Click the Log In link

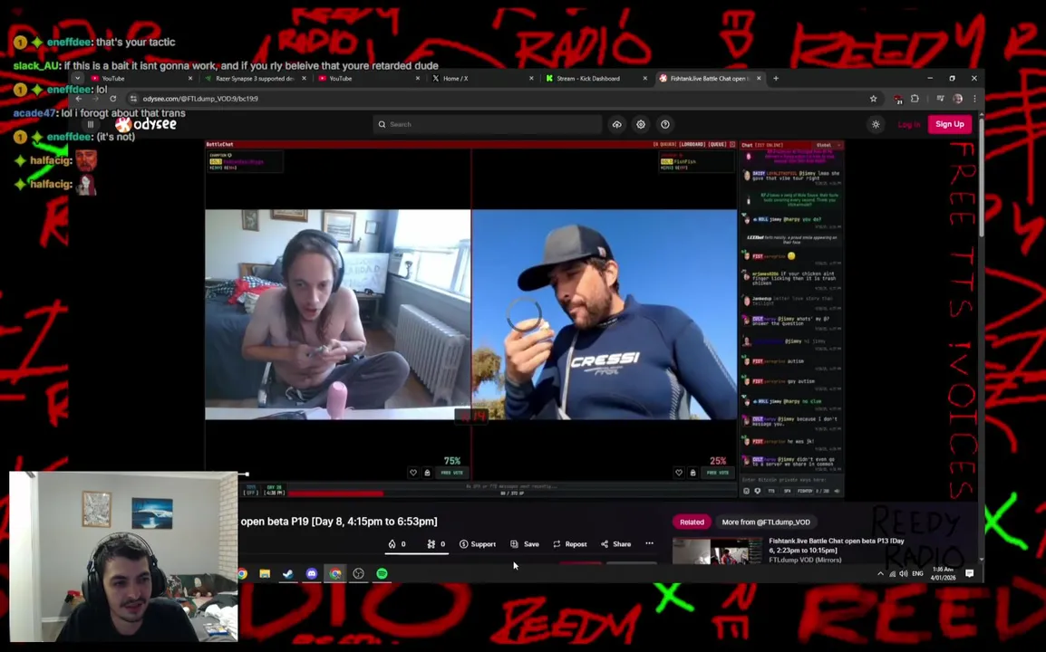[x=908, y=125]
